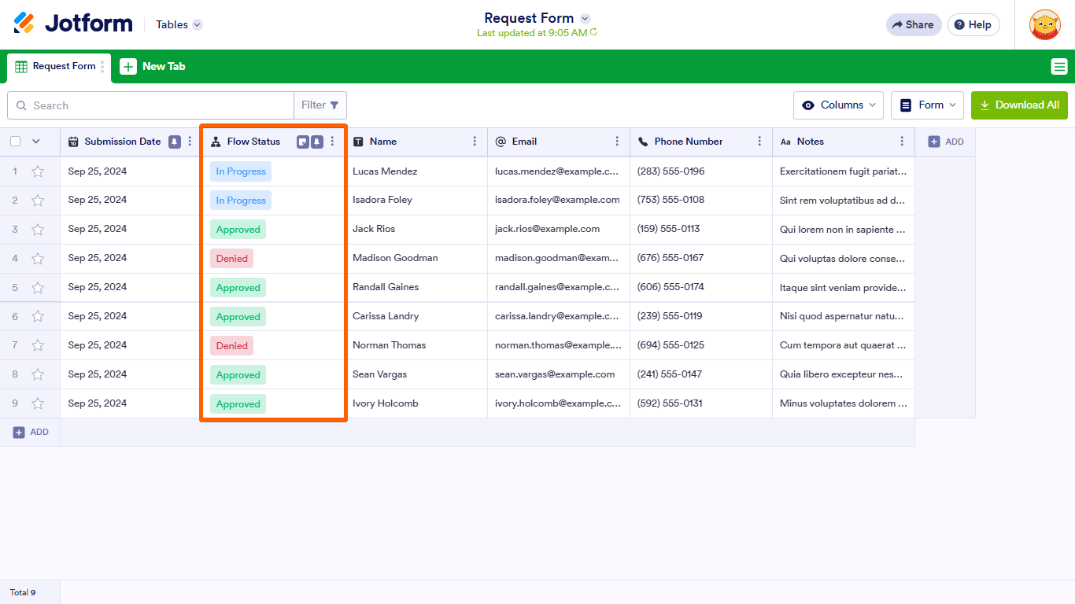Open Flow Status column options menu

[332, 142]
